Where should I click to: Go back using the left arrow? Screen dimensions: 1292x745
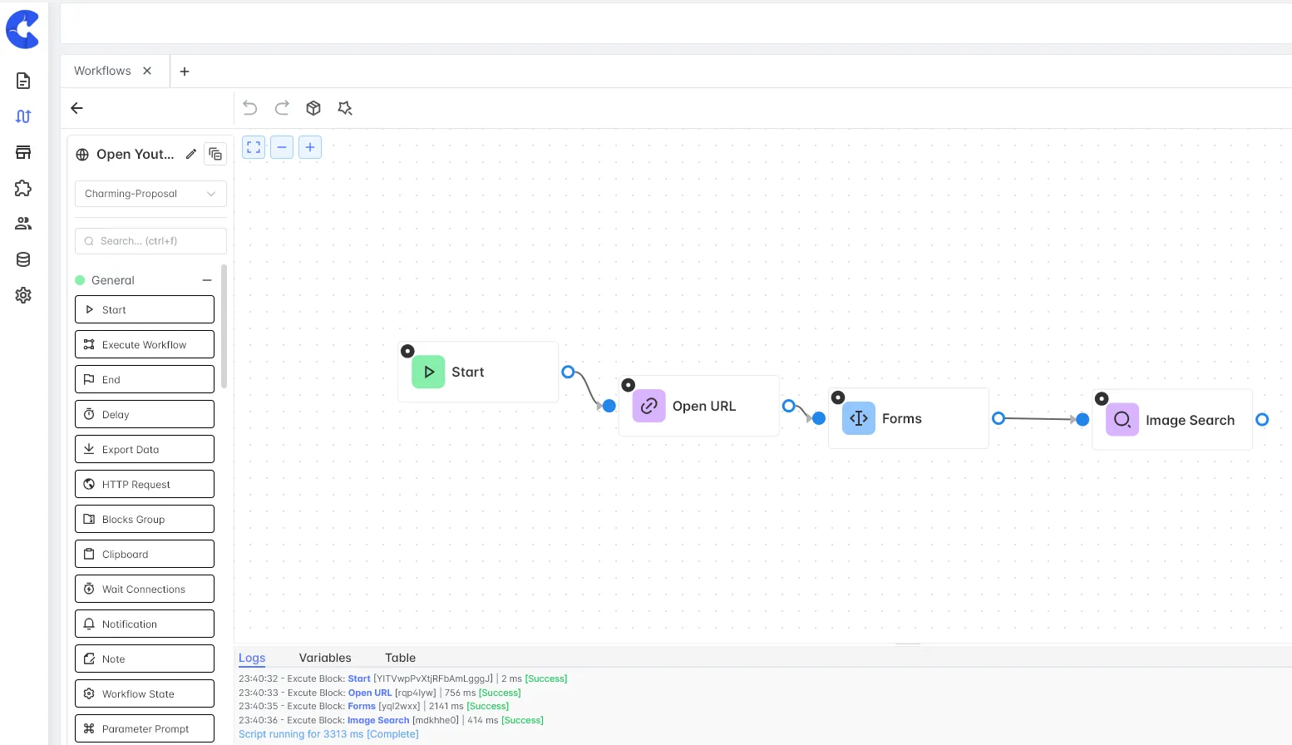click(x=77, y=108)
